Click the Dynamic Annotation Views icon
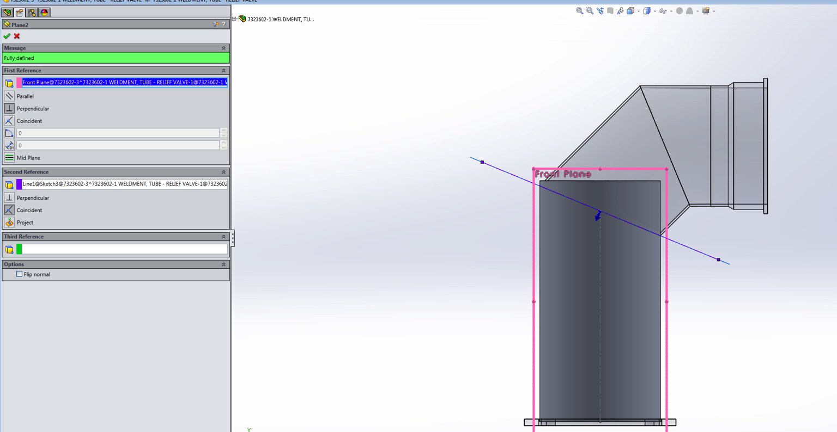The image size is (837, 432). click(x=620, y=10)
